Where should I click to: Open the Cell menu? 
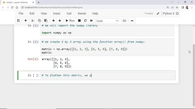click(x=69, y=13)
